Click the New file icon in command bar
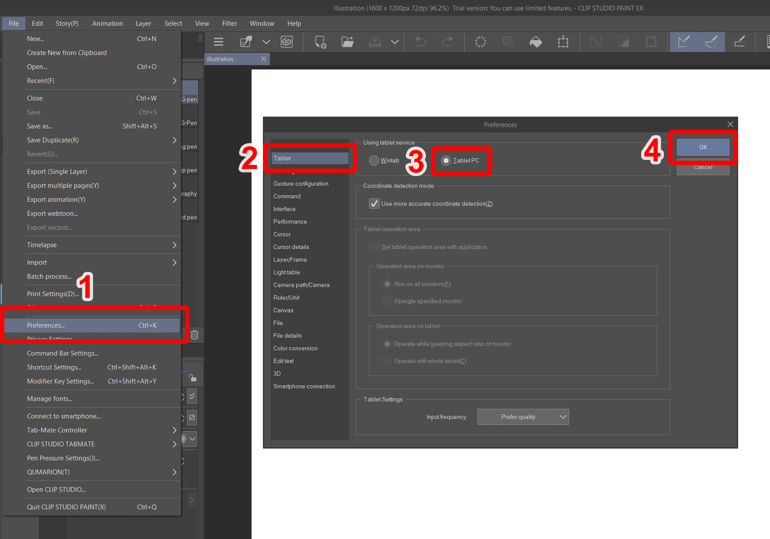 click(321, 42)
